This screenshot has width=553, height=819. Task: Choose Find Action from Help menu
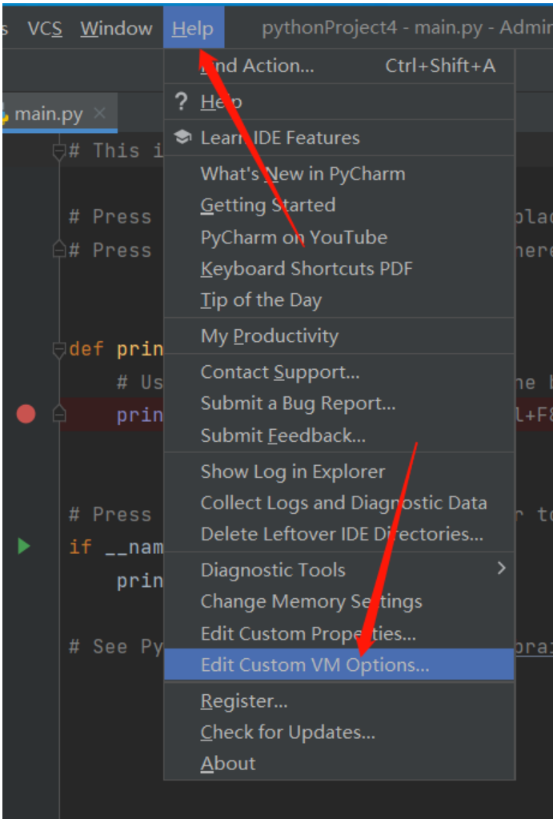[258, 66]
